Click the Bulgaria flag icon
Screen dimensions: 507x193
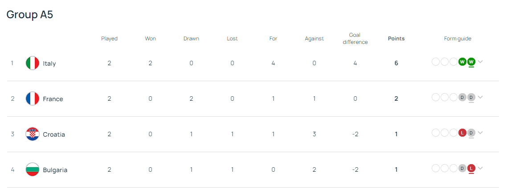tap(33, 169)
